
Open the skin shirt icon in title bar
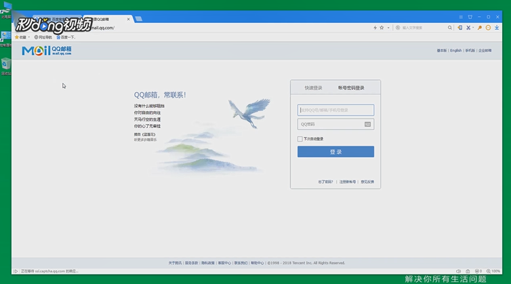point(470,17)
